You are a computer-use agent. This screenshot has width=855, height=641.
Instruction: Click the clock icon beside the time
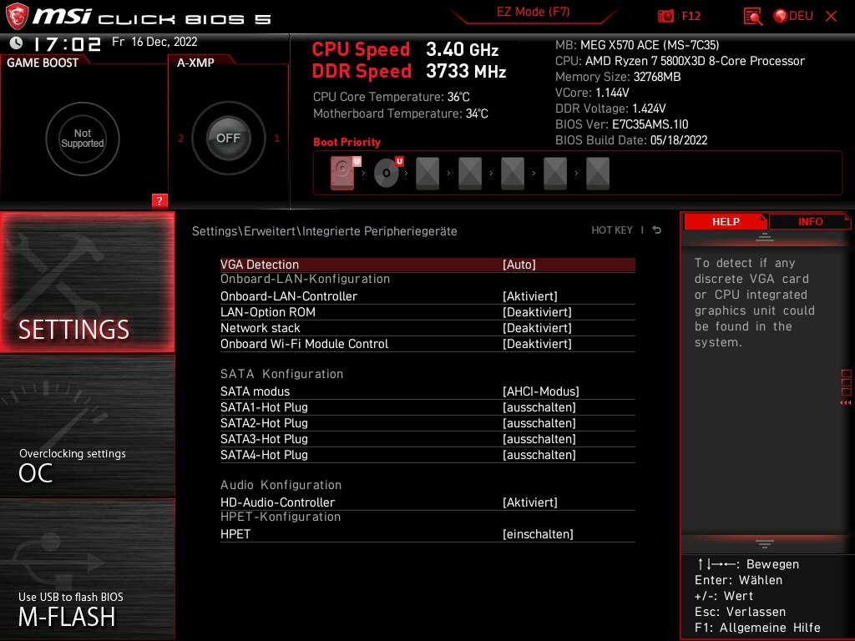(x=17, y=43)
